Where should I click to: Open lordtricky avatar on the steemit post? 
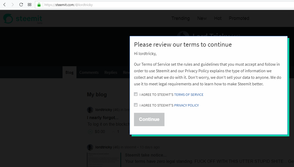tap(90, 147)
